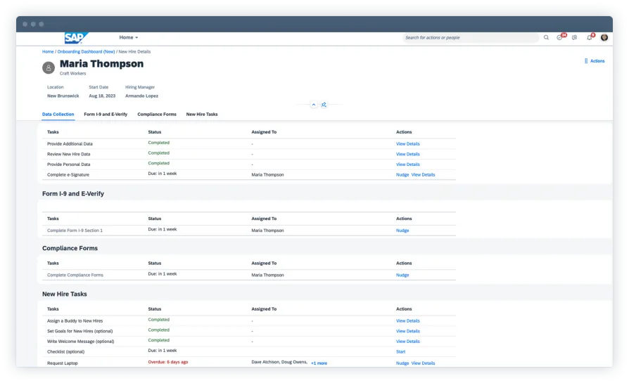Click the search for actions or people field
The height and width of the screenshot is (383, 629).
[470, 38]
